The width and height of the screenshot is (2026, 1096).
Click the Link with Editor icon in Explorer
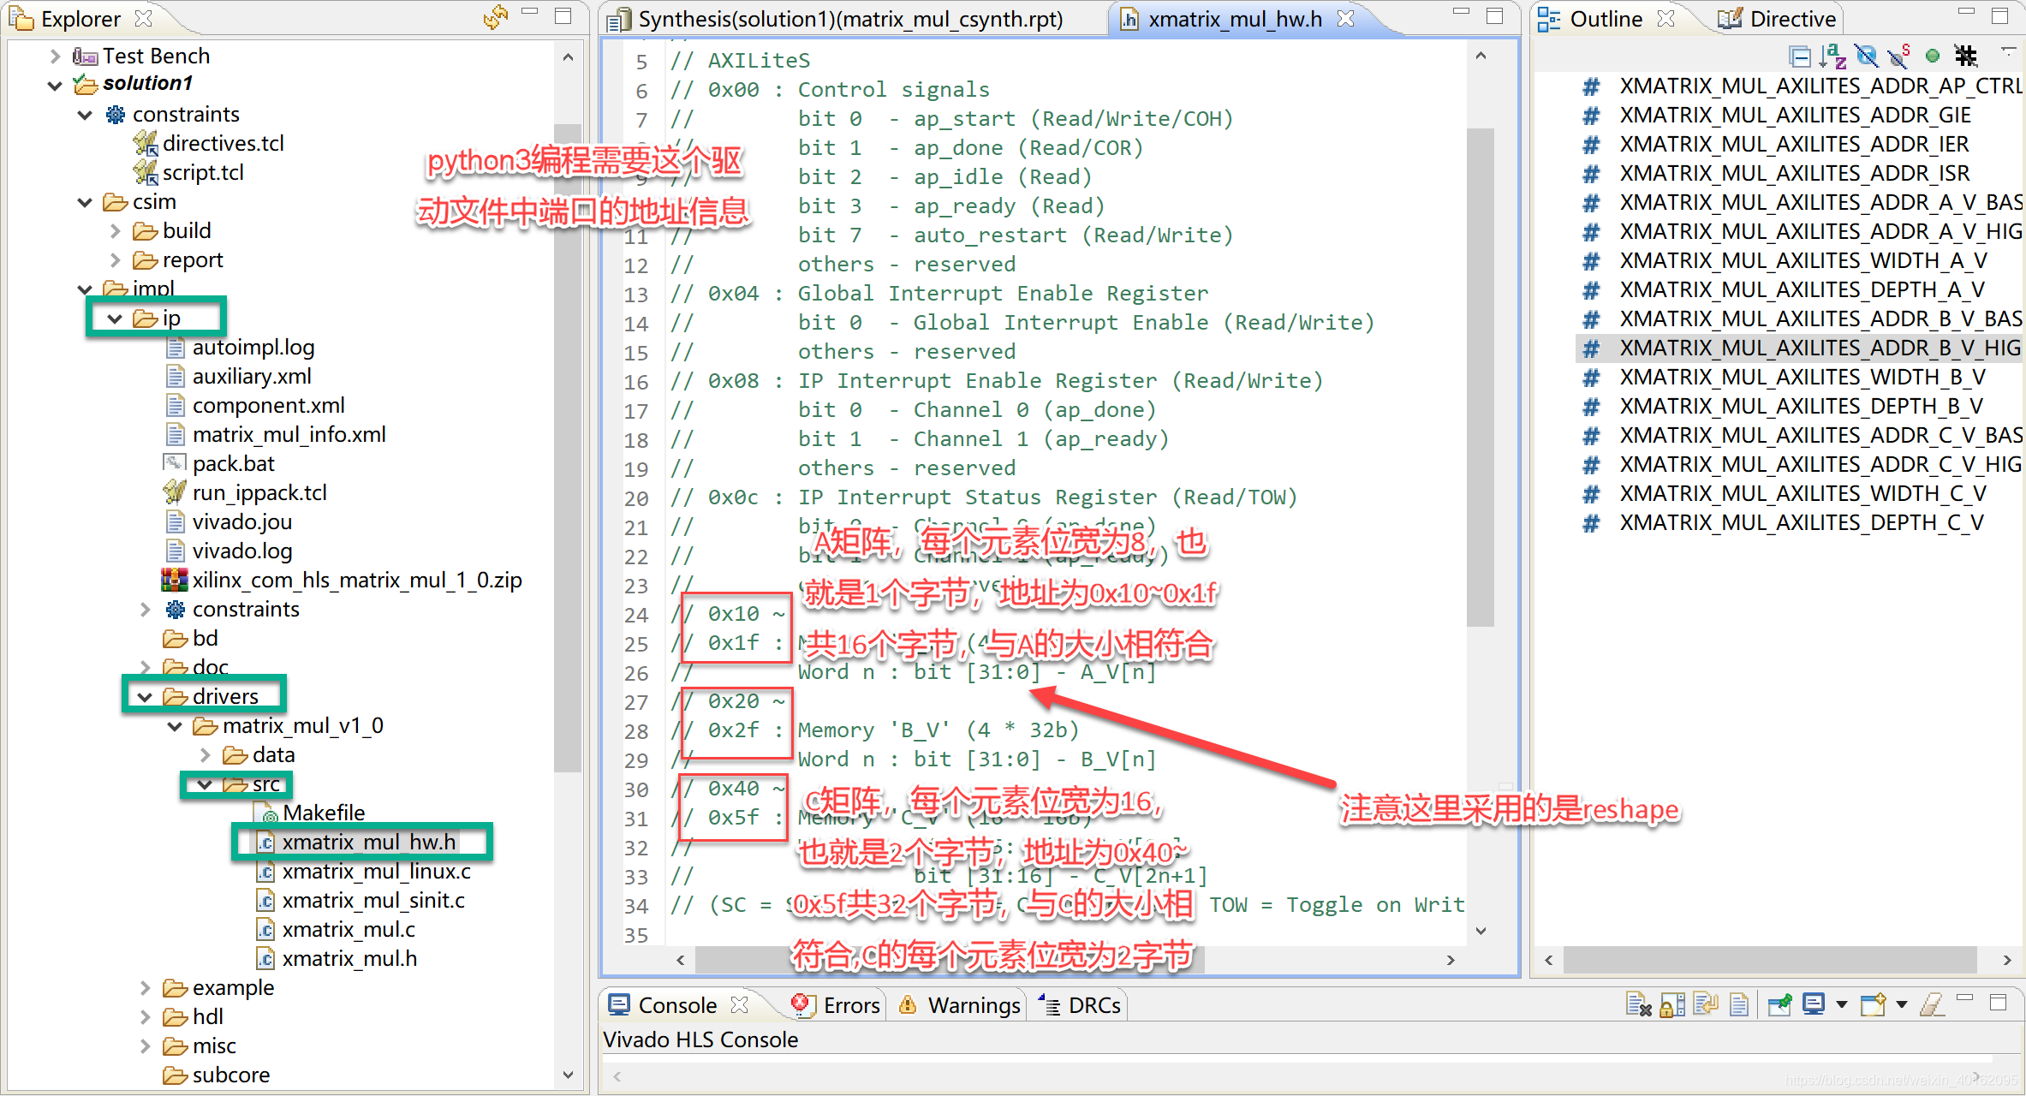[495, 17]
